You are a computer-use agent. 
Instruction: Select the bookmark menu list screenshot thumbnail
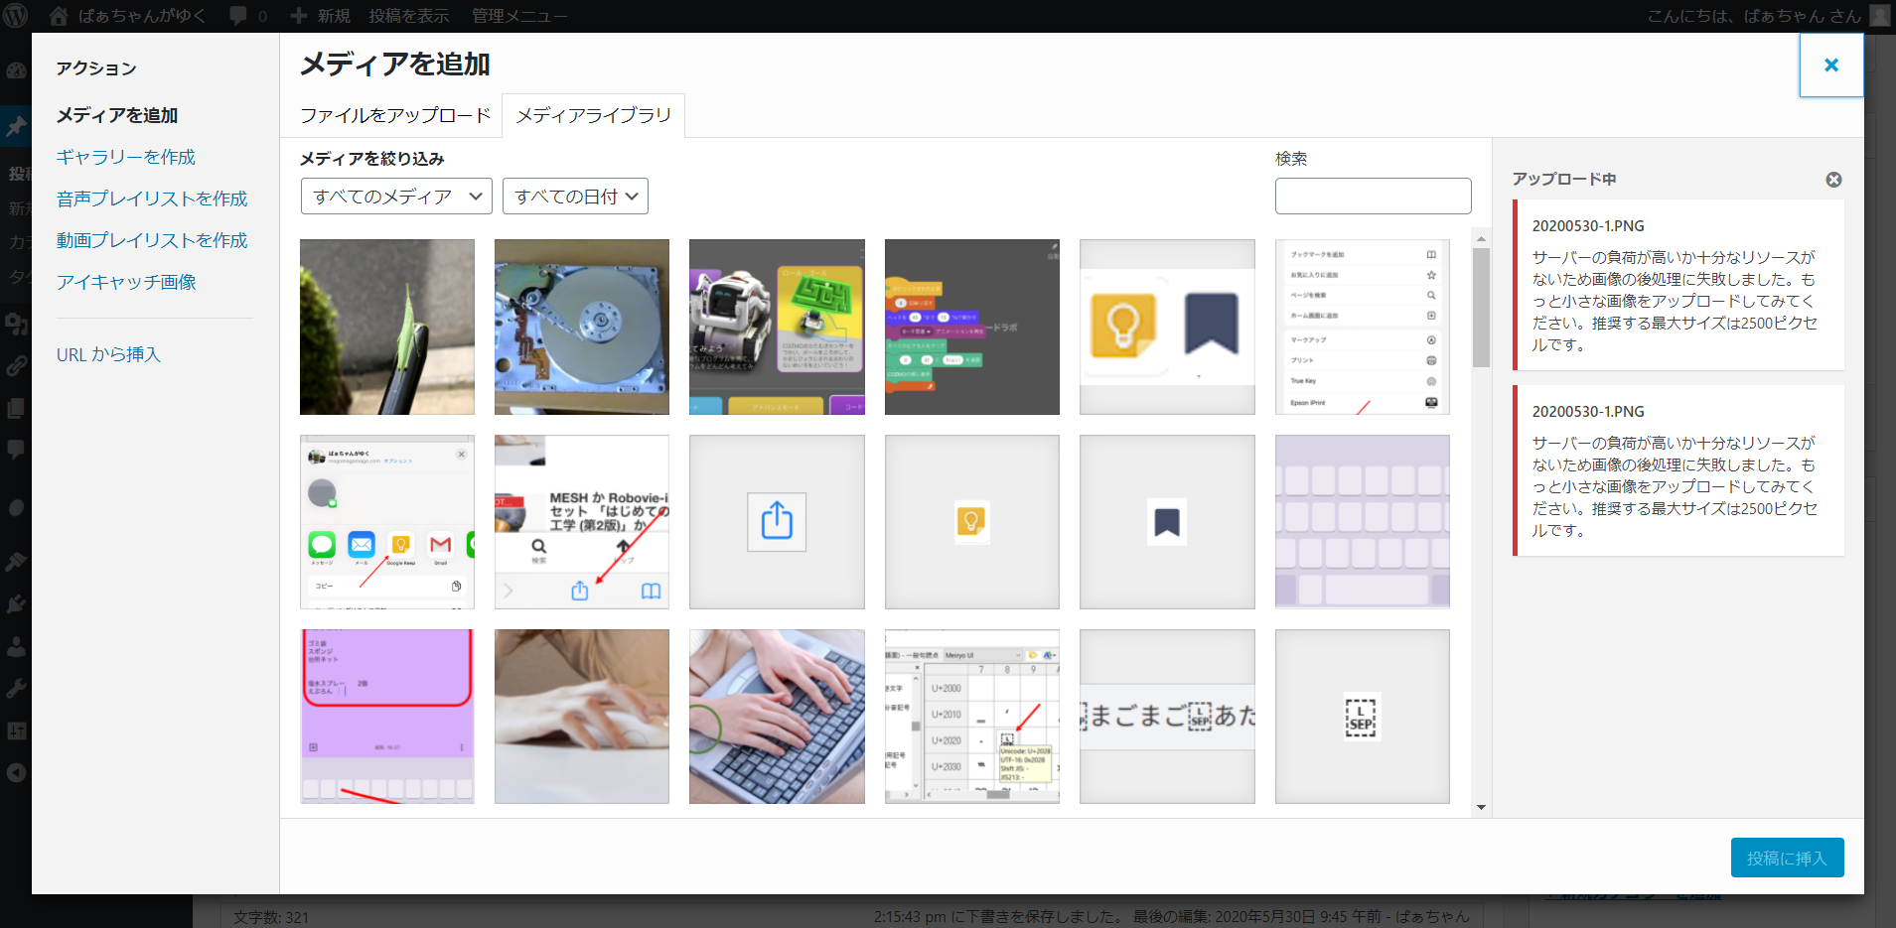pyautogui.click(x=1363, y=327)
